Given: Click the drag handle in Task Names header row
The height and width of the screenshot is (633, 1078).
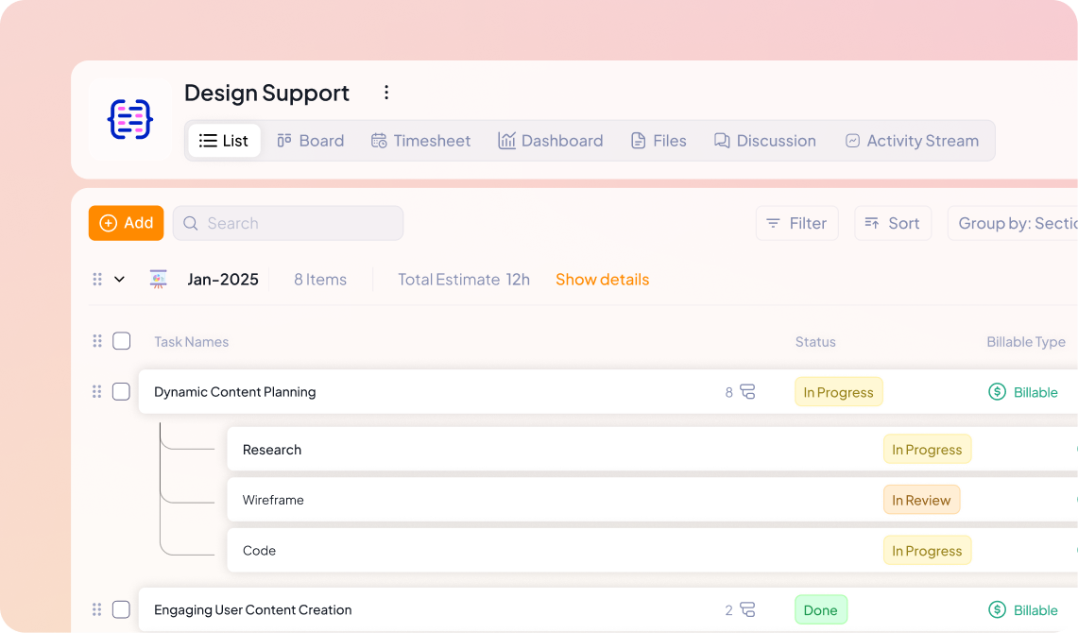Looking at the screenshot, I should coord(97,341).
